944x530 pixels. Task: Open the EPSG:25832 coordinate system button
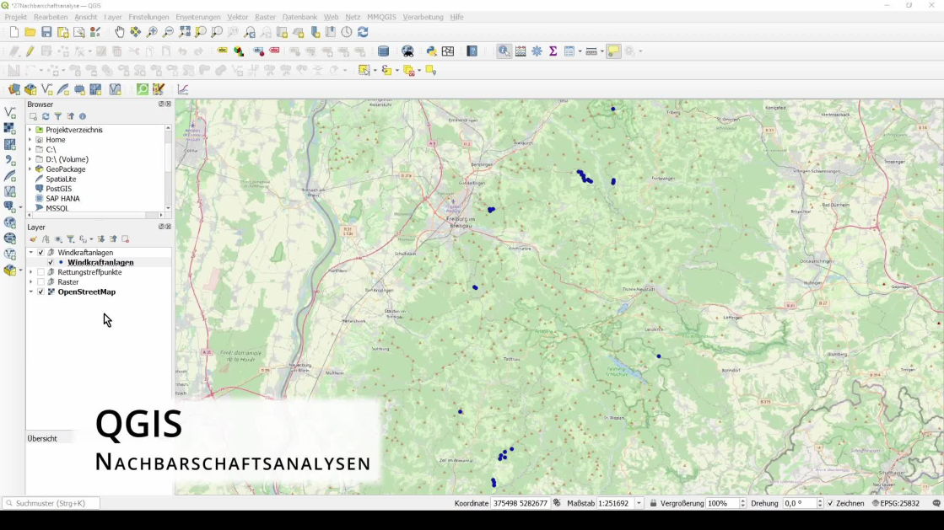tap(896, 503)
